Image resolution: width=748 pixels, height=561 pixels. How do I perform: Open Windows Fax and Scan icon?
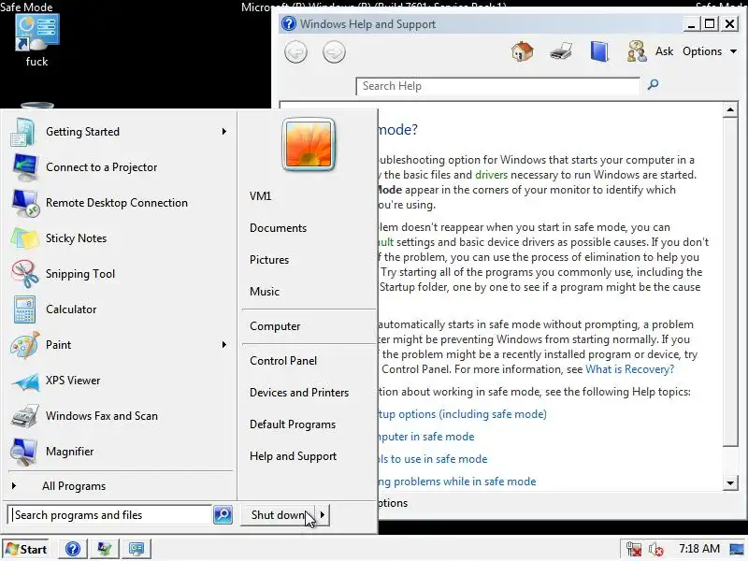tap(25, 416)
